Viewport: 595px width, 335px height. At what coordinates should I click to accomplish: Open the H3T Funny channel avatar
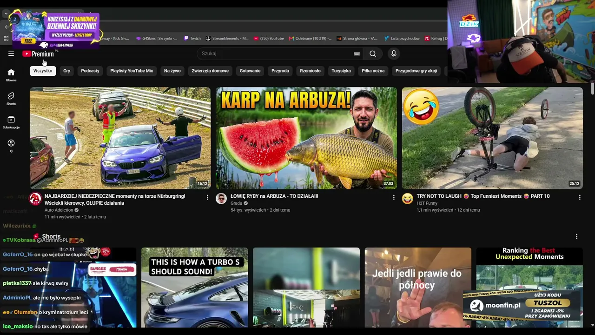(x=407, y=199)
